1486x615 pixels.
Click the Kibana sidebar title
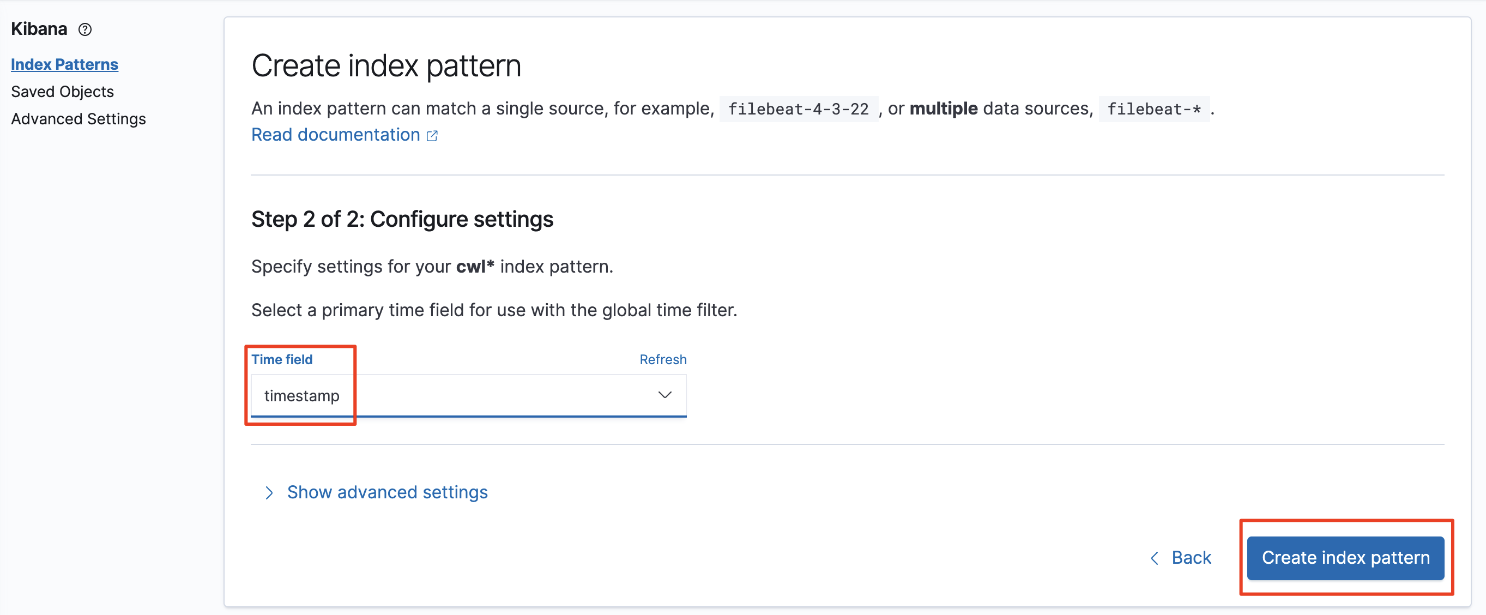tap(39, 29)
